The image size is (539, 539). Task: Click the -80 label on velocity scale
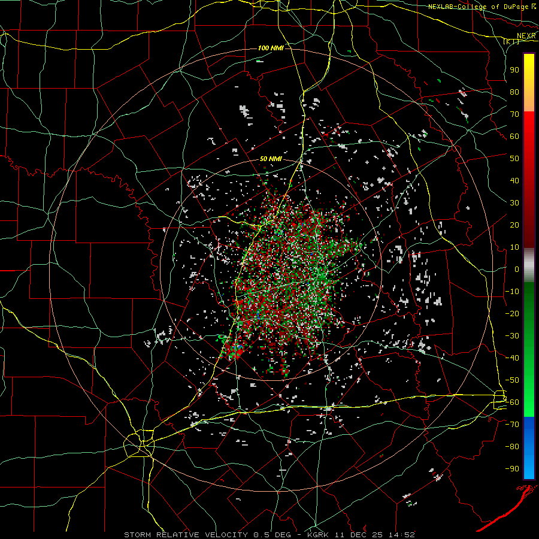point(512,447)
